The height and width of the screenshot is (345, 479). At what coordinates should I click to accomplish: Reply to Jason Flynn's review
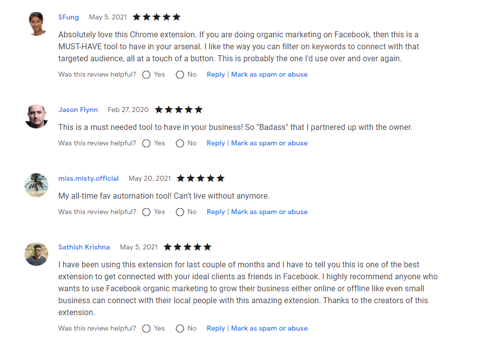click(216, 143)
